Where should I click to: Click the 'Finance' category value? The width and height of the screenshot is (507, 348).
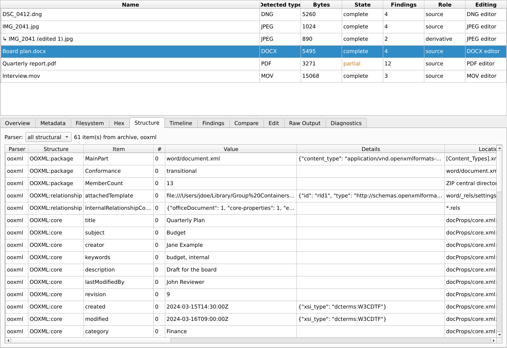(231, 332)
